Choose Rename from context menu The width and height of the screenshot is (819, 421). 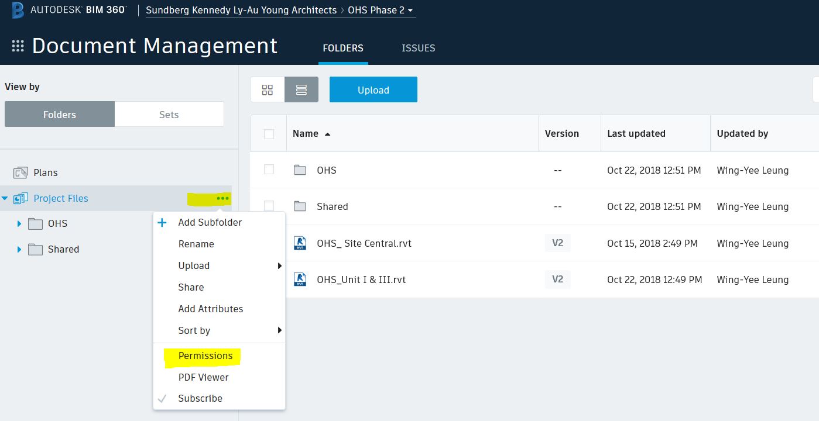pyautogui.click(x=196, y=244)
